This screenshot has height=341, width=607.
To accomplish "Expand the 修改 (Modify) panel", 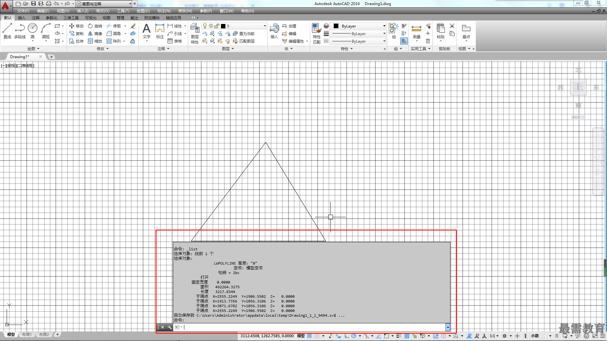I will (102, 49).
